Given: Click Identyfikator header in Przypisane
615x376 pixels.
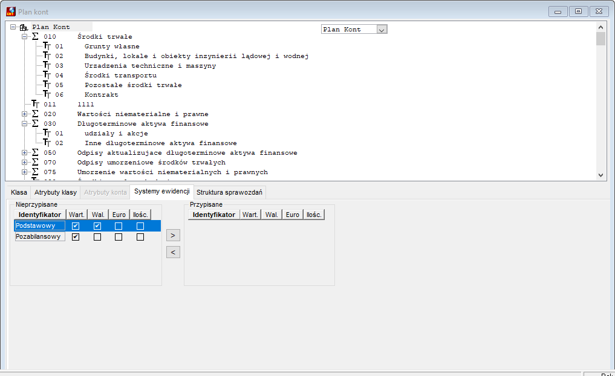Looking at the screenshot, I should 213,215.
